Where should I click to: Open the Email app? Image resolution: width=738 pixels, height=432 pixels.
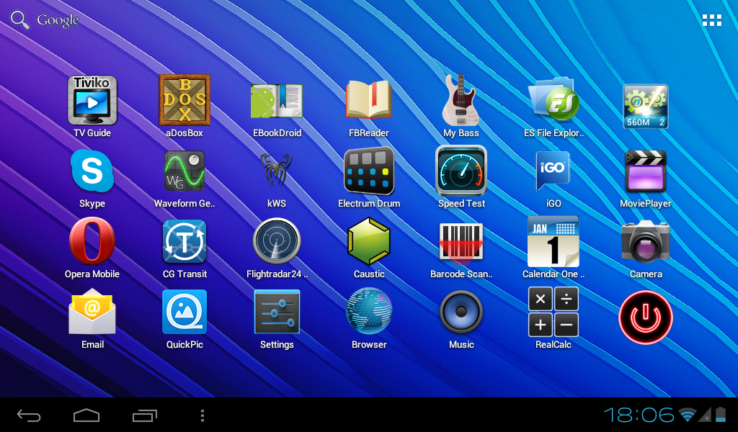[92, 312]
